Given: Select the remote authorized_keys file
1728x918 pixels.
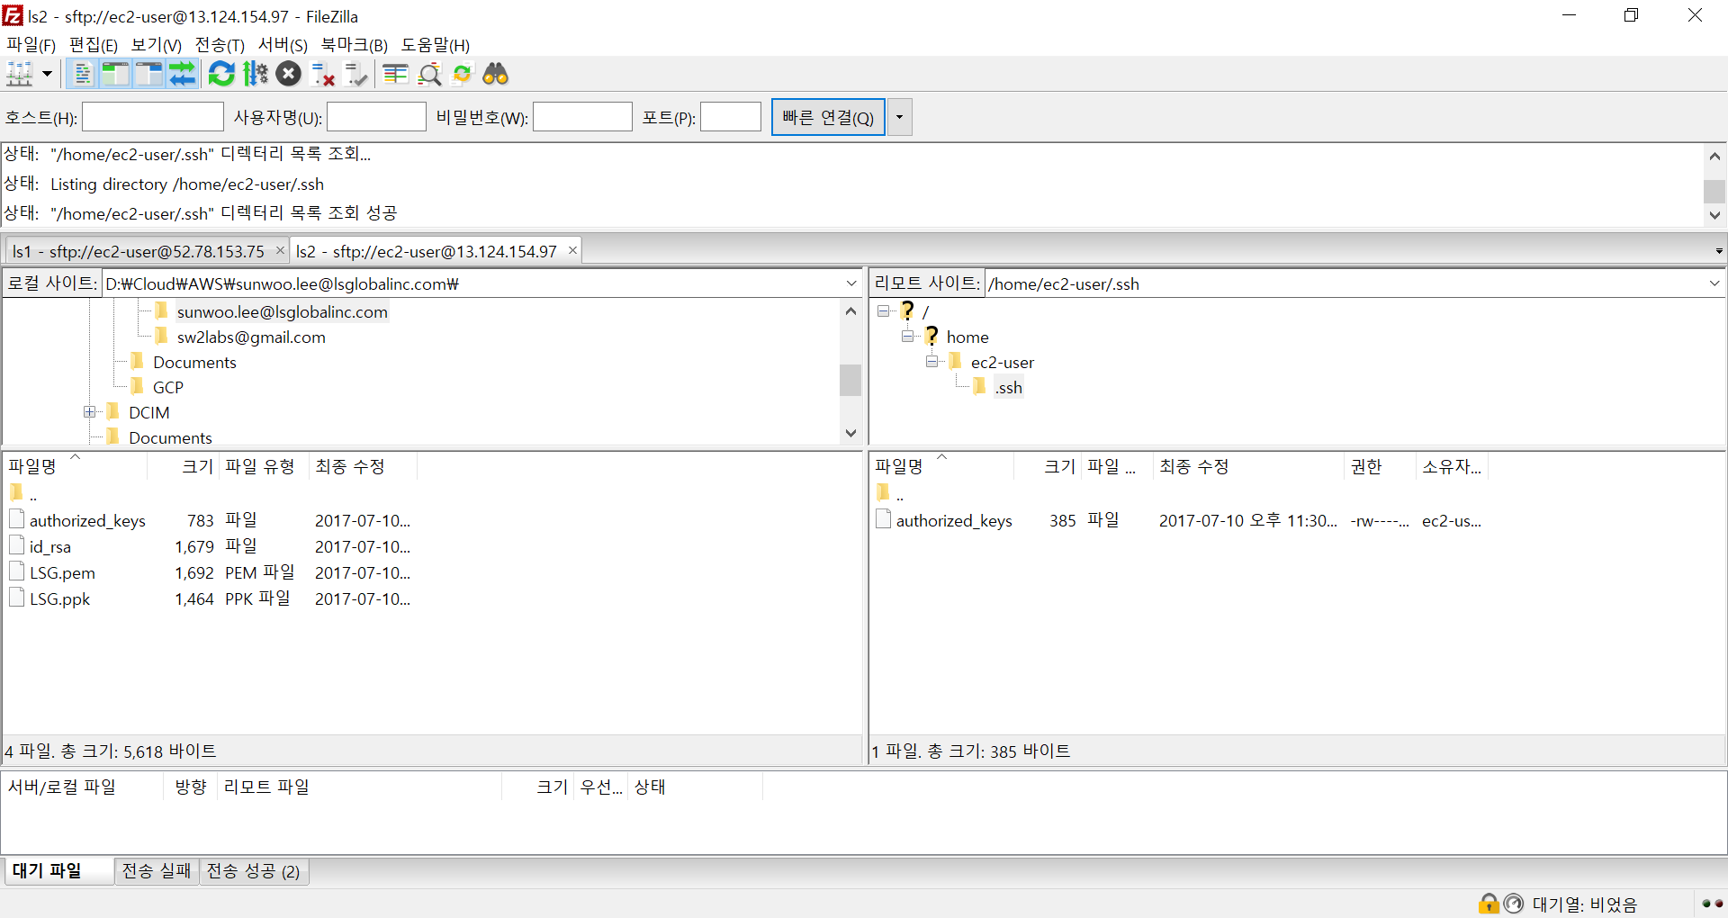Looking at the screenshot, I should (x=954, y=520).
